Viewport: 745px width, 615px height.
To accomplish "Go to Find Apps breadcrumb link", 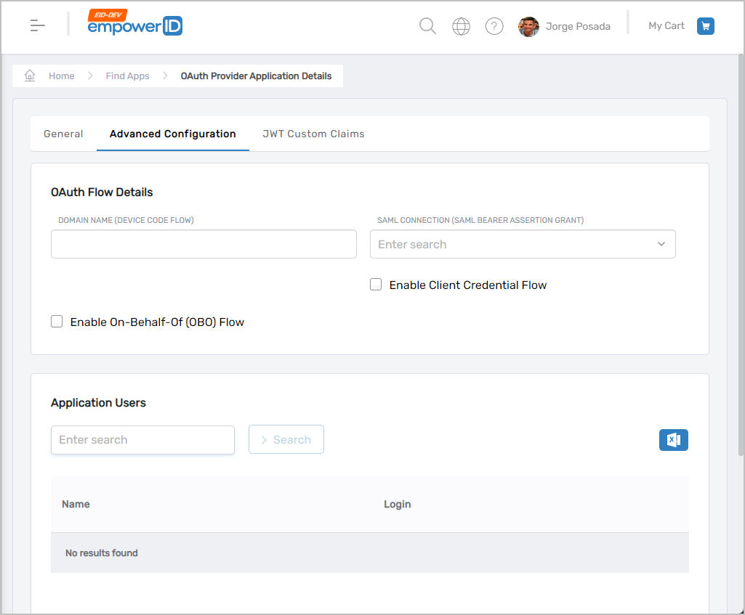I will (127, 76).
